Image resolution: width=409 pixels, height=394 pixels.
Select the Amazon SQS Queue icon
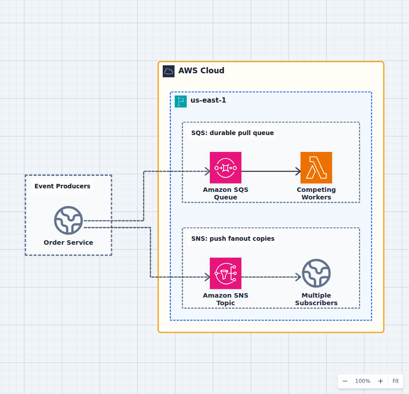[x=225, y=167]
